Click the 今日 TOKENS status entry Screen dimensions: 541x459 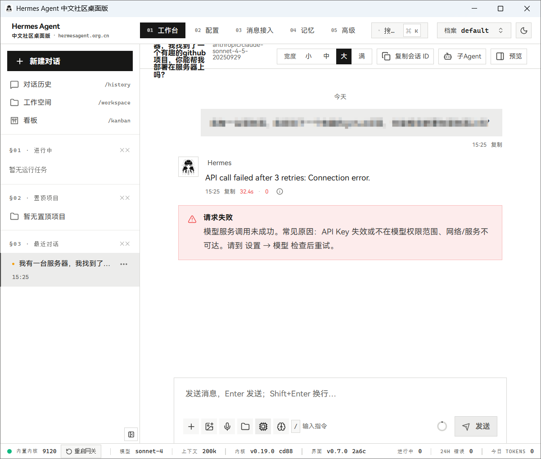pyautogui.click(x=512, y=451)
